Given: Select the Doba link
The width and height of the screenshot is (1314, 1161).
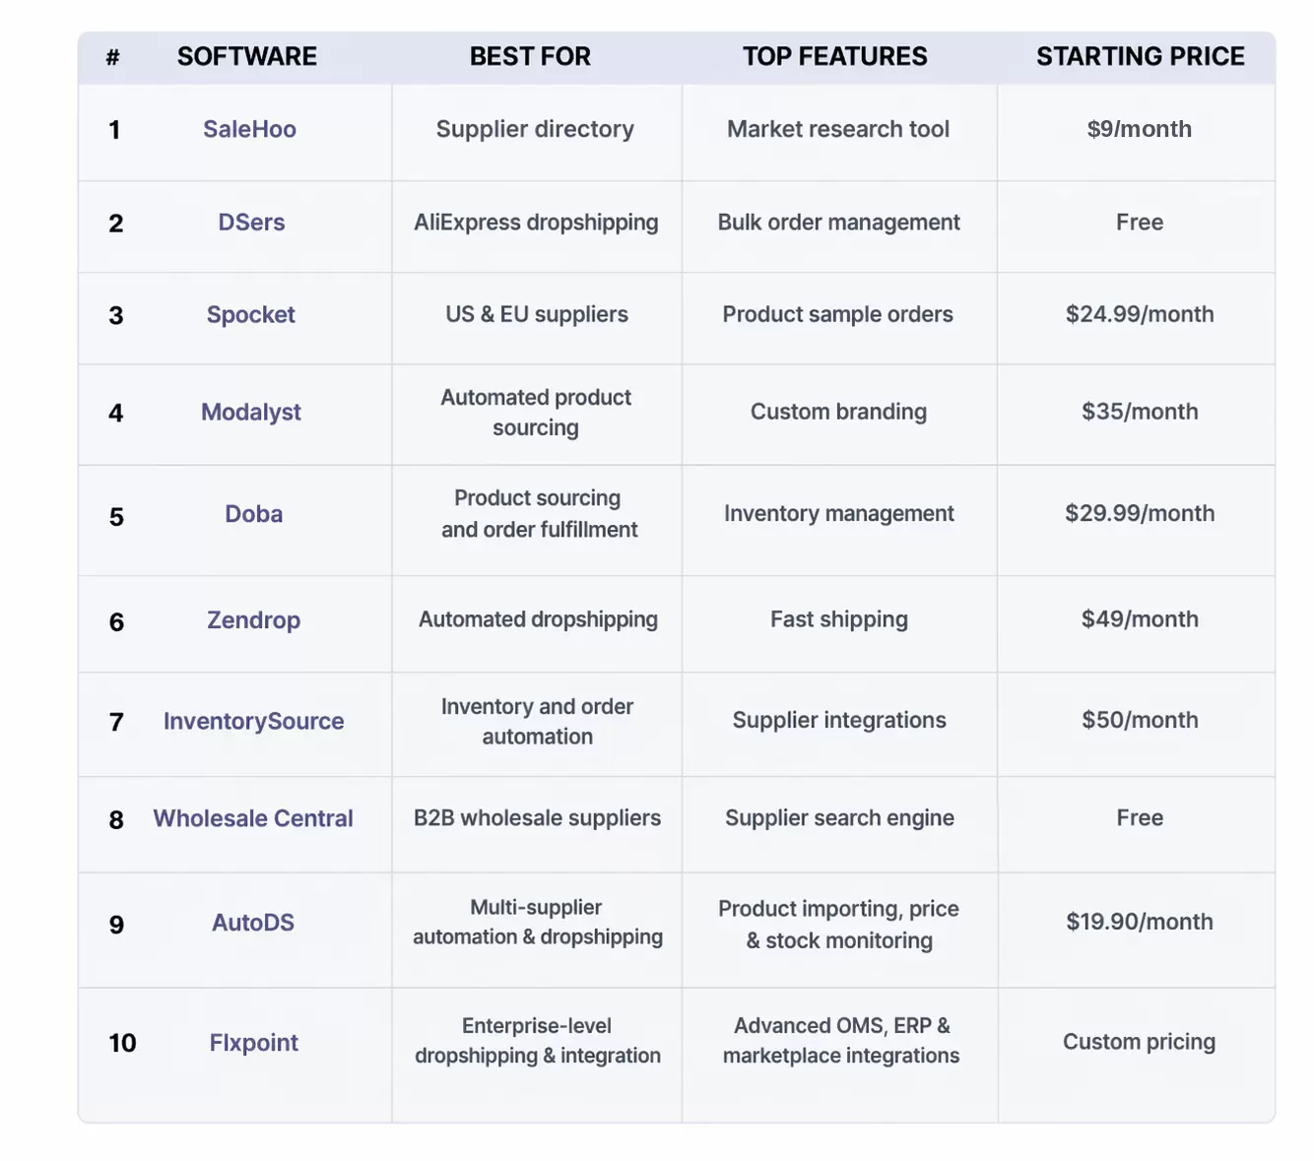Looking at the screenshot, I should pyautogui.click(x=253, y=514).
